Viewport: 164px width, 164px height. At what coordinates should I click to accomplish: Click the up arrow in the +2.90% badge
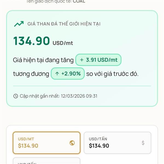[57, 74]
